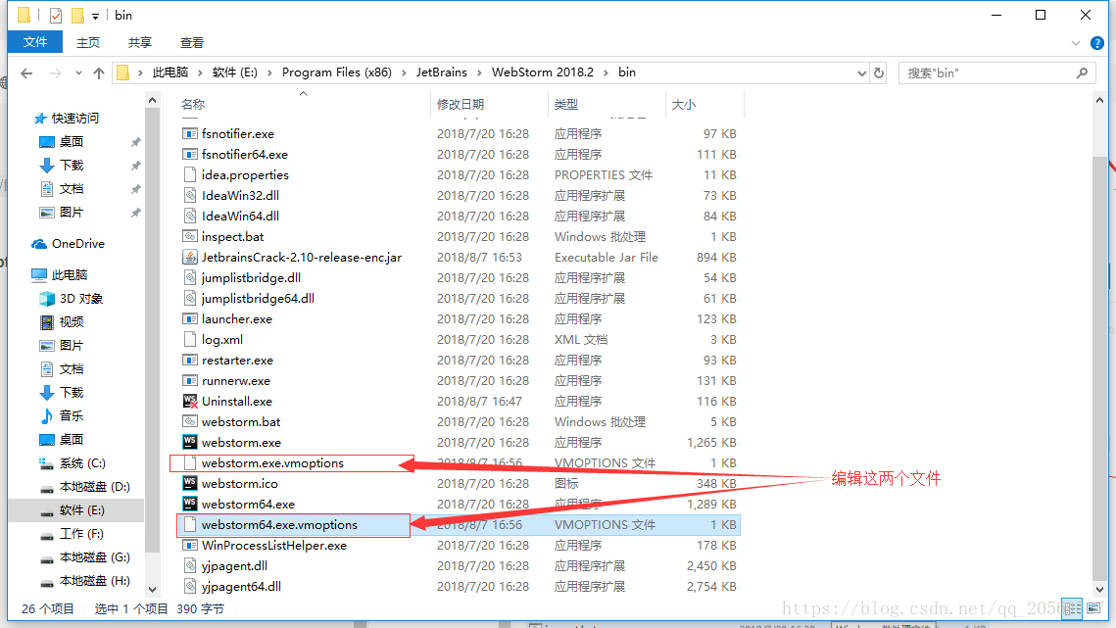
Task: Select 工作 (F:) drive in sidebar
Action: point(81,533)
